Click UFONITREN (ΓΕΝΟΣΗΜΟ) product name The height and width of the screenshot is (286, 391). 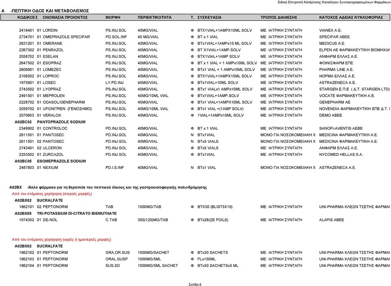click(67, 109)
